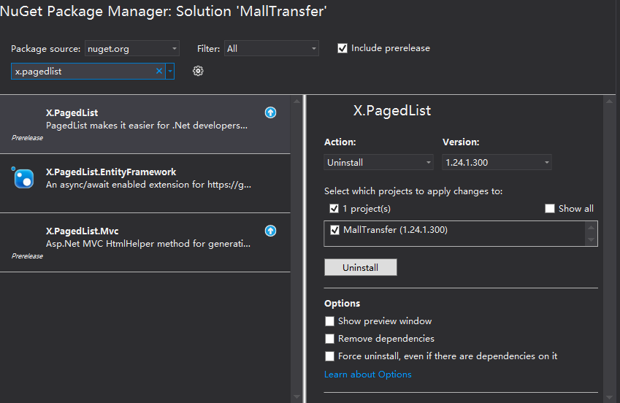Screen dimensions: 620x403
Task: Click update arrow icon for X.PagedList
Action: click(270, 112)
